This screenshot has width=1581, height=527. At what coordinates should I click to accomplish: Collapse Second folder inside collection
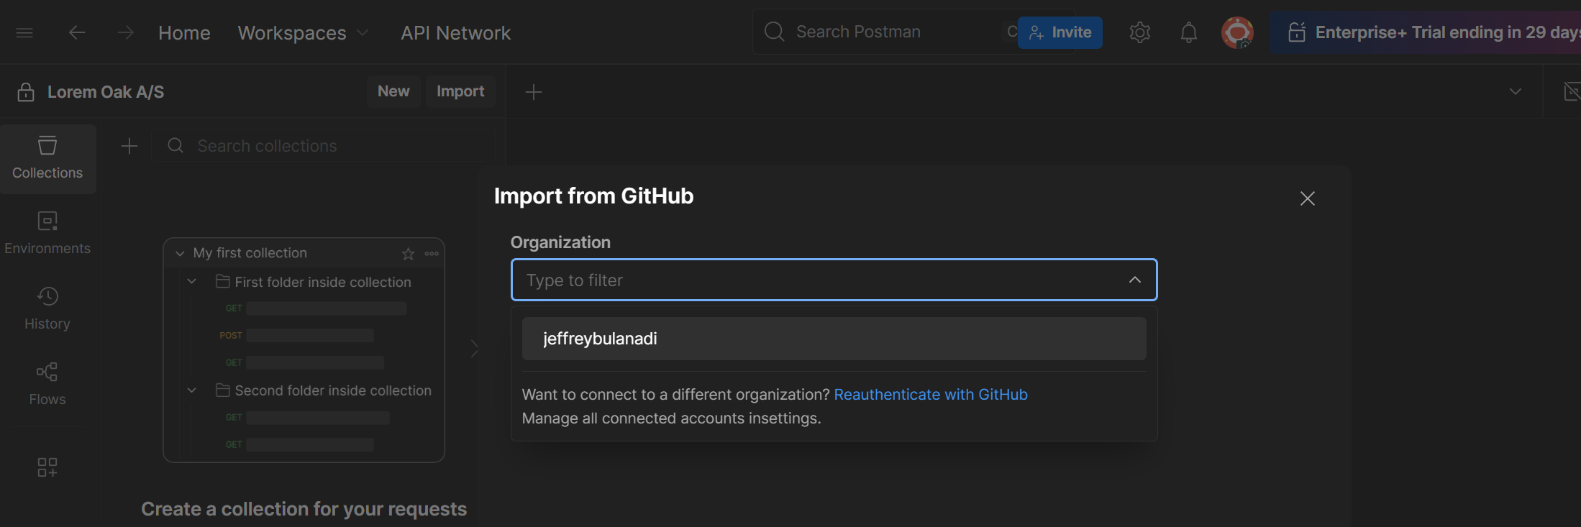pyautogui.click(x=192, y=390)
